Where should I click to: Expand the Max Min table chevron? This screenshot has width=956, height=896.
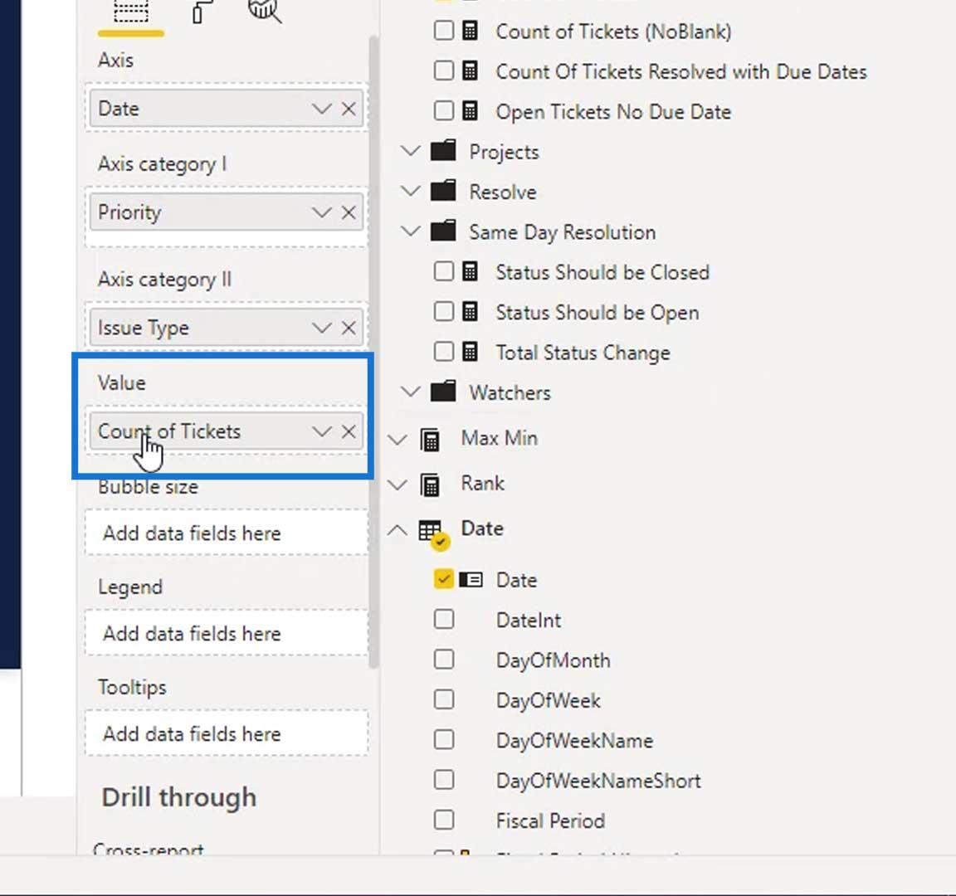398,439
